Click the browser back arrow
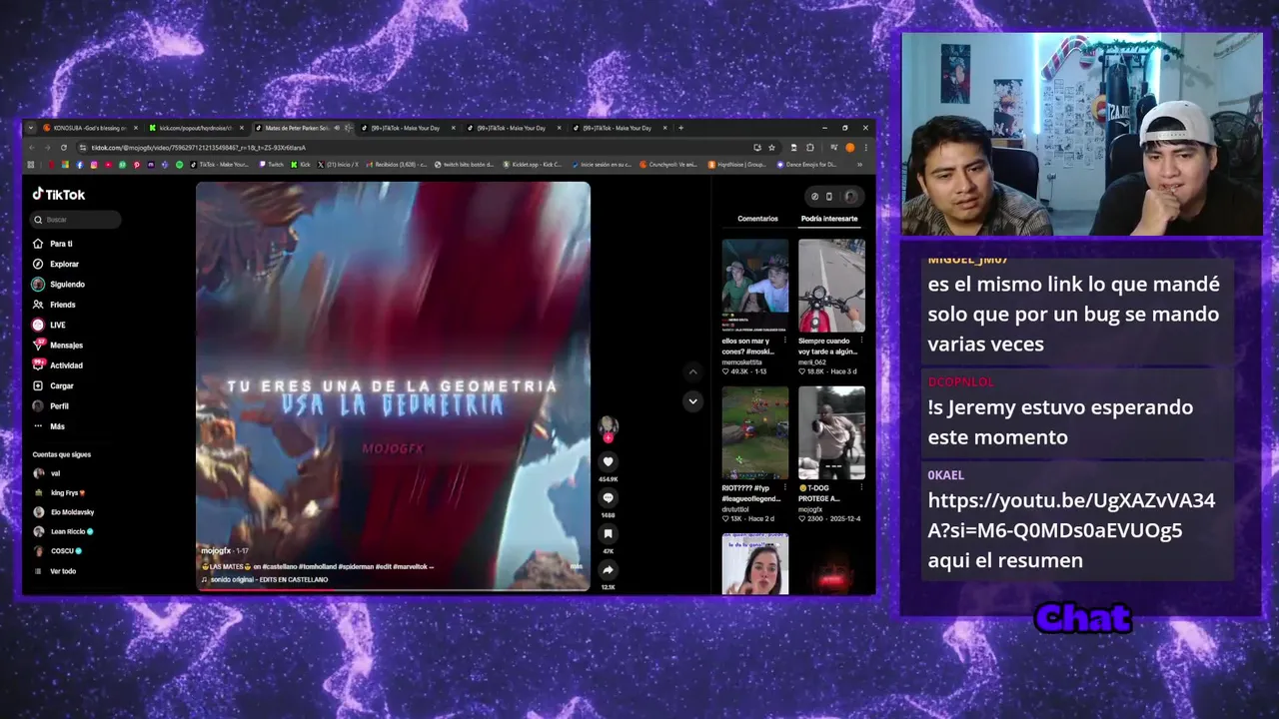The height and width of the screenshot is (719, 1279). pos(31,148)
